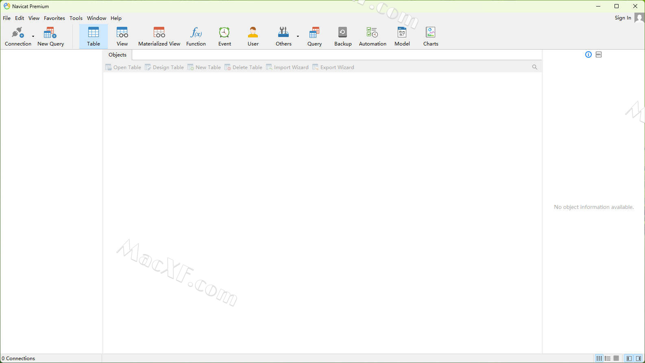Show the Event objects list

tap(224, 36)
